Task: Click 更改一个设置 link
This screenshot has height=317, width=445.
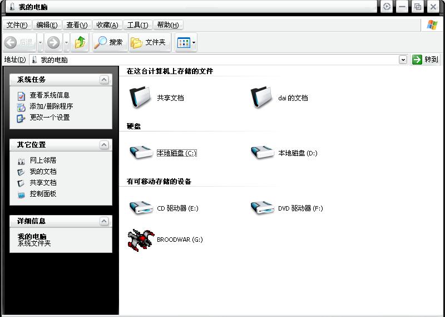Action: pos(50,118)
